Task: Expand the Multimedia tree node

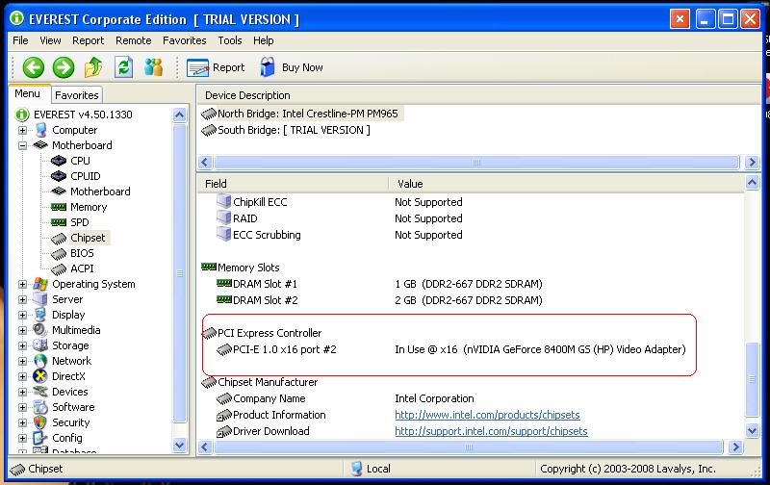Action: [22, 330]
